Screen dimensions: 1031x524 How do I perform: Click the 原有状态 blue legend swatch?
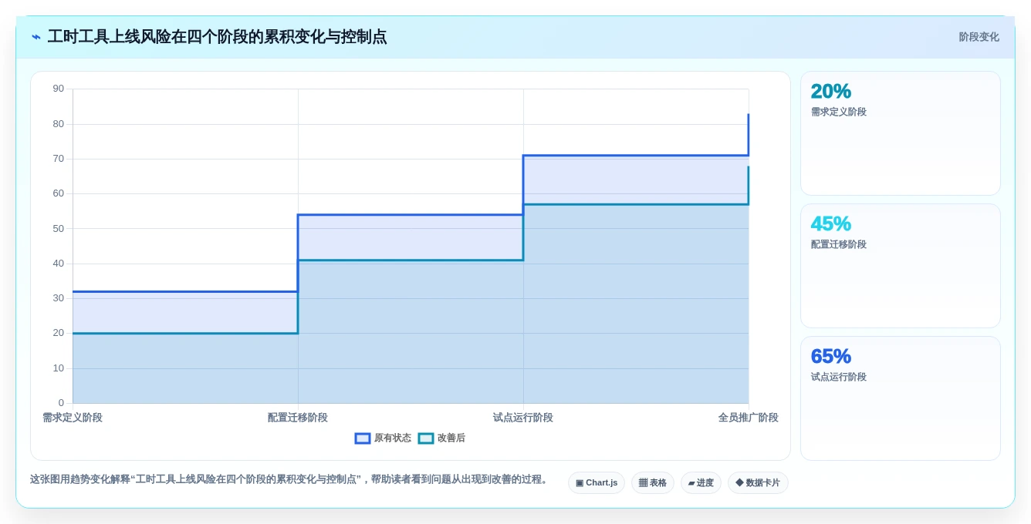tap(363, 438)
